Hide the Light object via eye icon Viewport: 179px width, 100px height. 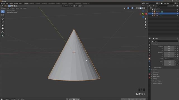tap(177, 16)
